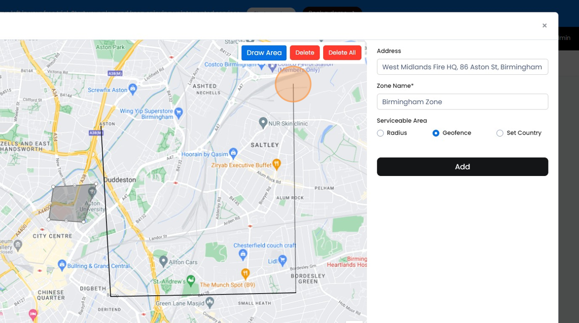The image size is (579, 323).
Task: Click the Delete All button
Action: (x=342, y=53)
